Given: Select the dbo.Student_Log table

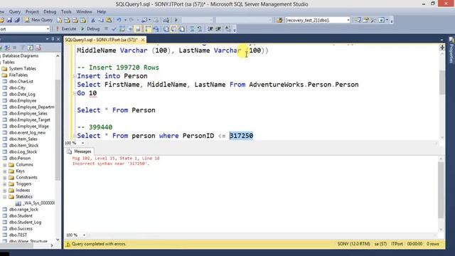Looking at the screenshot, I should 25,222.
